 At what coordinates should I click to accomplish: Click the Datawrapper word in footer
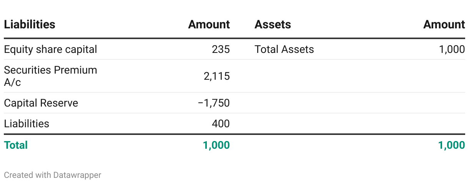pyautogui.click(x=77, y=175)
